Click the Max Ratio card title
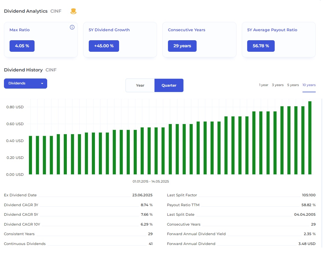This screenshot has width=323, height=254. tap(20, 30)
